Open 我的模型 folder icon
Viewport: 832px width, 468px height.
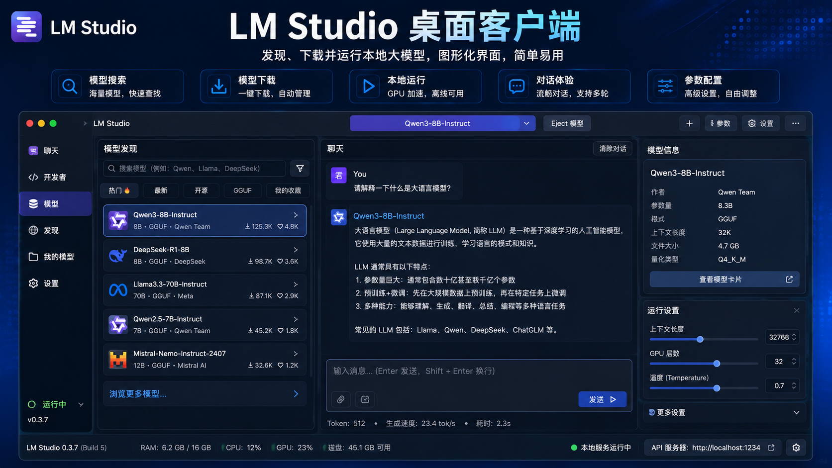coord(33,257)
